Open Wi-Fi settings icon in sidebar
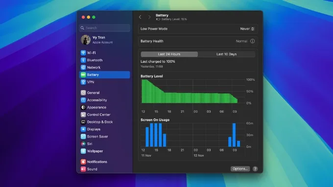This screenshot has width=333, height=187. click(x=83, y=53)
